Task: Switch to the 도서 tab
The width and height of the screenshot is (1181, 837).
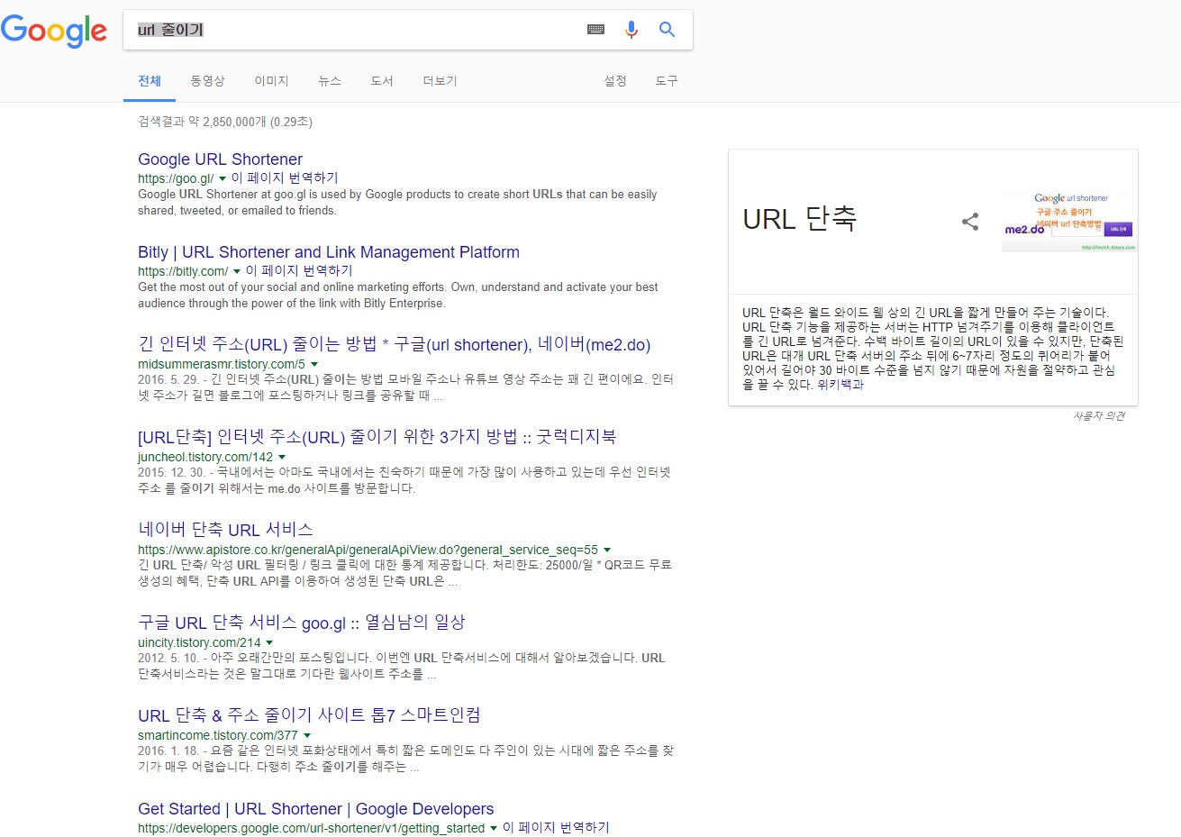Action: pos(382,81)
